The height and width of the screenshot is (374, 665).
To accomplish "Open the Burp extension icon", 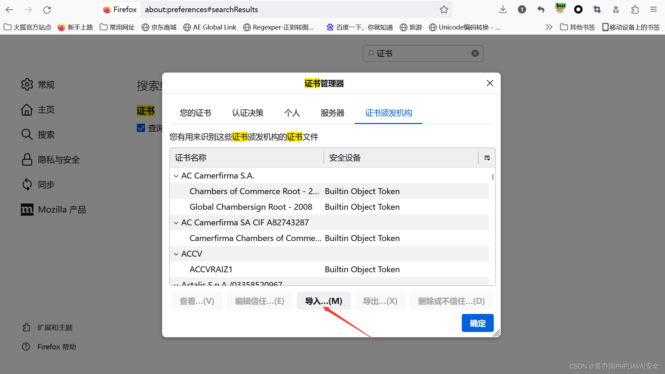I will 560,9.
